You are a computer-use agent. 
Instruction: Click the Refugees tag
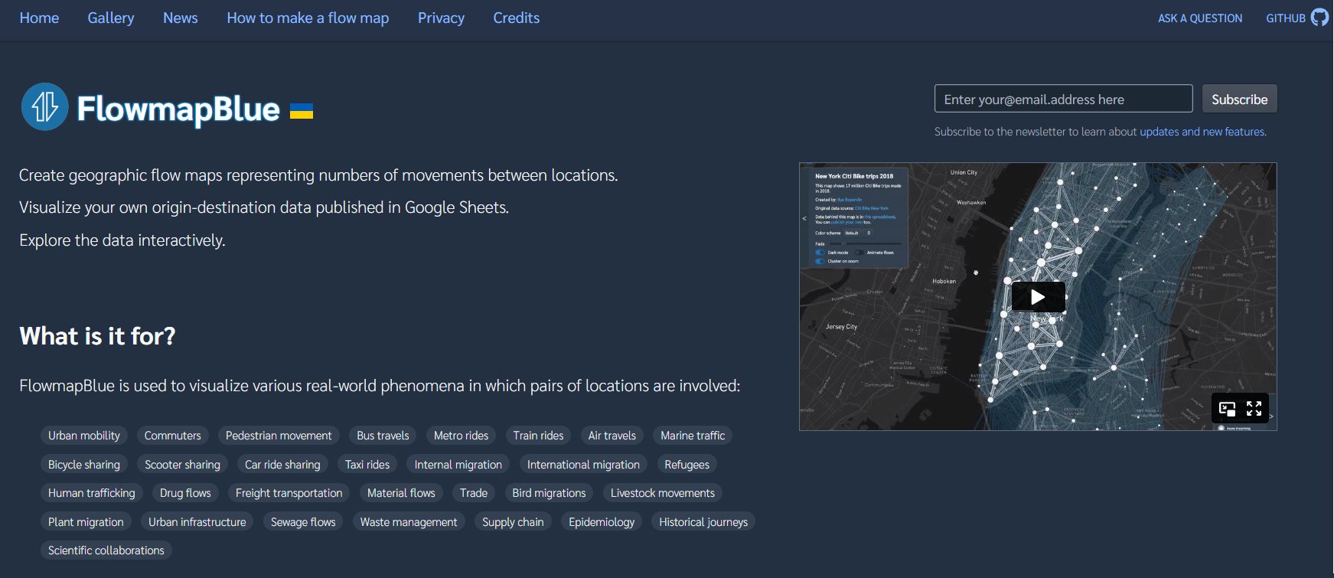click(x=687, y=465)
